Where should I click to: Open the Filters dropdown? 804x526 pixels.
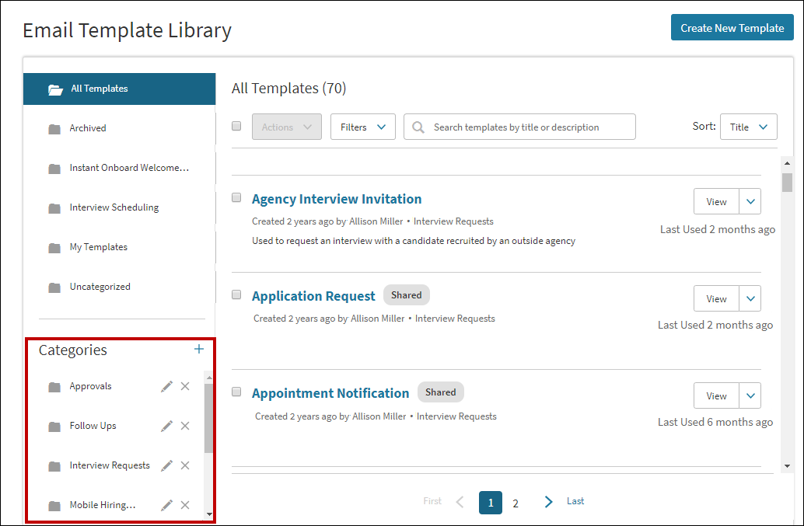(x=363, y=127)
